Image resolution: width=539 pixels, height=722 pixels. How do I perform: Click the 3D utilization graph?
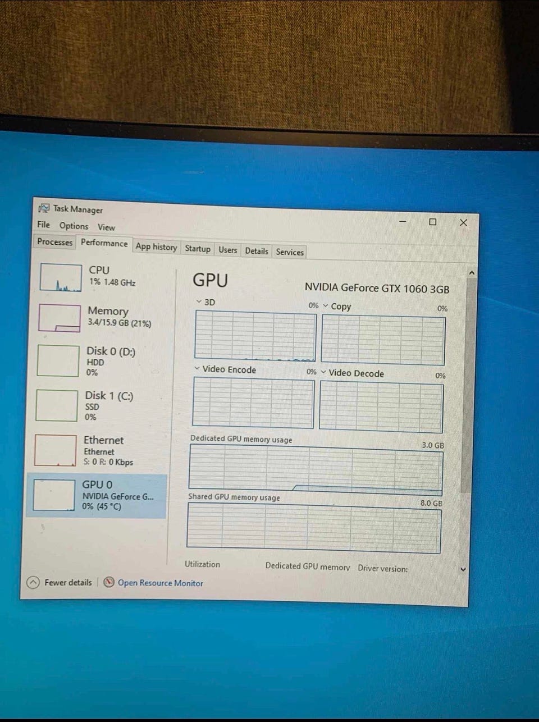click(255, 335)
